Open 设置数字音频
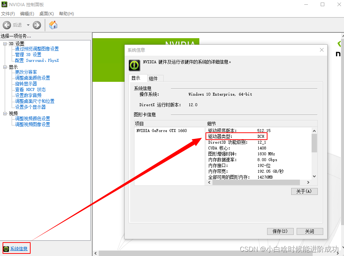 28,95
